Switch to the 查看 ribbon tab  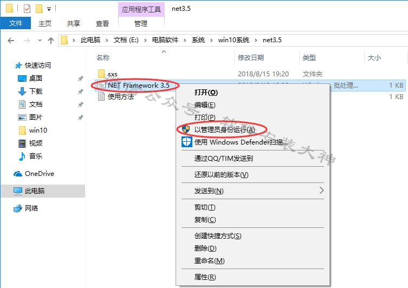tap(102, 24)
